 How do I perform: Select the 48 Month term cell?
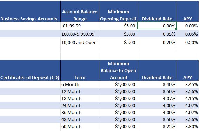(x=80, y=119)
